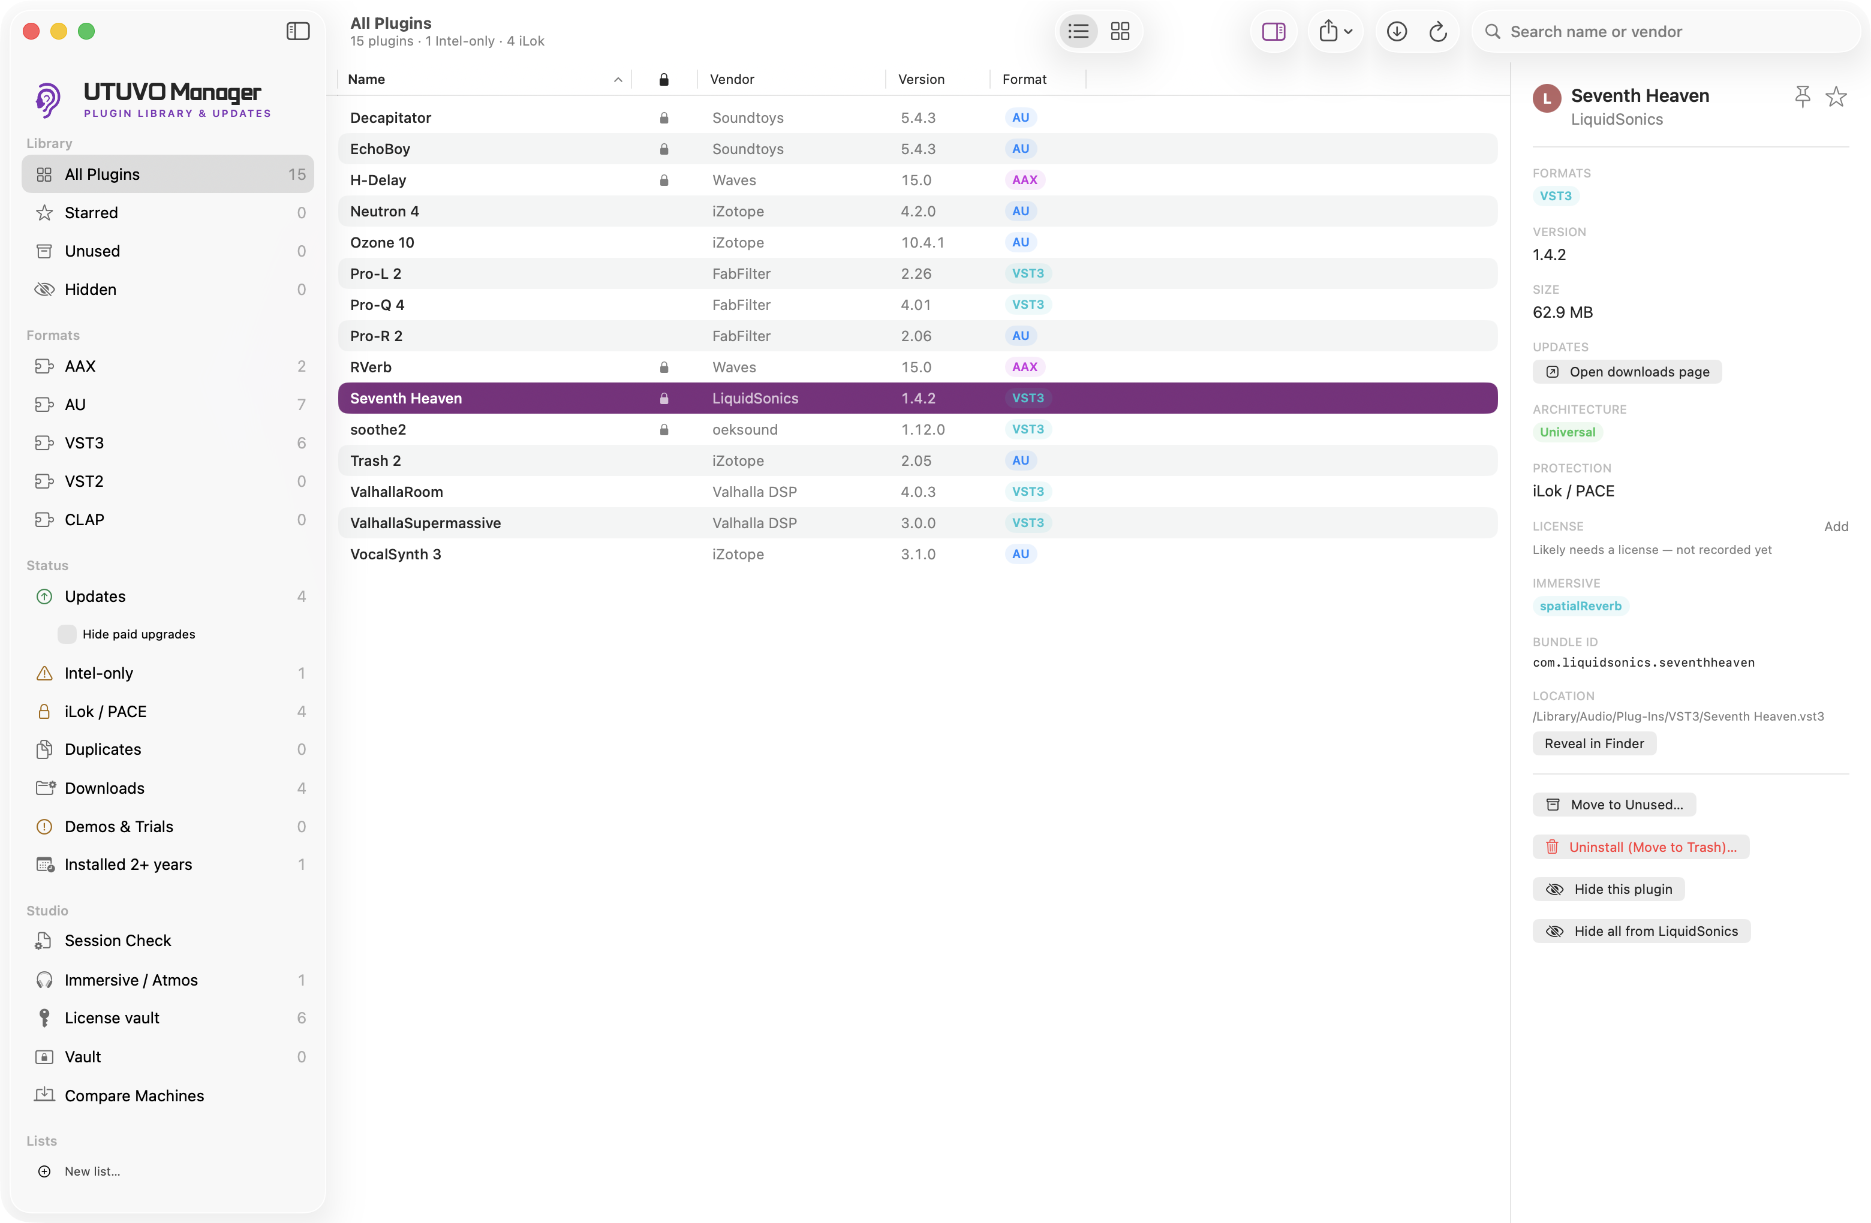This screenshot has width=1871, height=1223.
Task: Show Hidden plugins in the sidebar
Action: click(167, 290)
